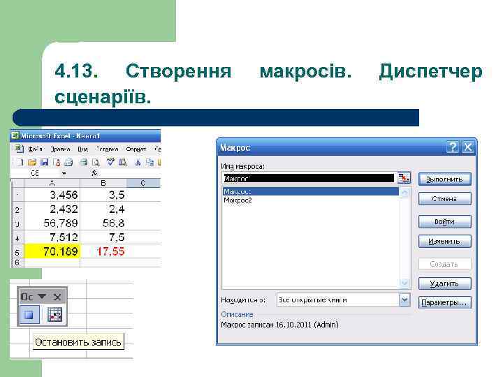Open the recording toolbar options arrow
503x377 pixels.
[x=42, y=297]
